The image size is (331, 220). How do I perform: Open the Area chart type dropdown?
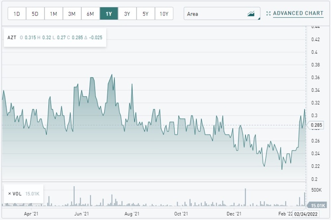click(222, 14)
